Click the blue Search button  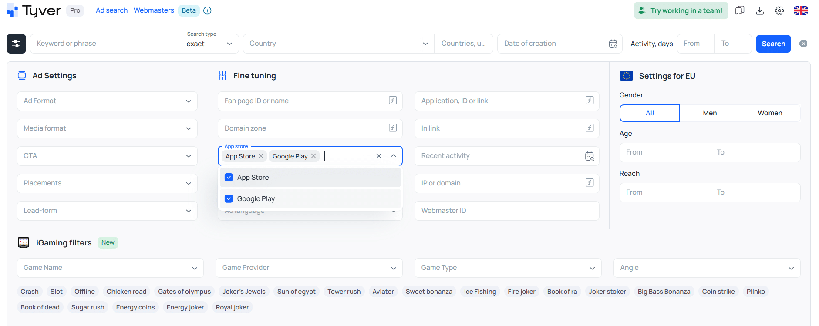(x=773, y=44)
